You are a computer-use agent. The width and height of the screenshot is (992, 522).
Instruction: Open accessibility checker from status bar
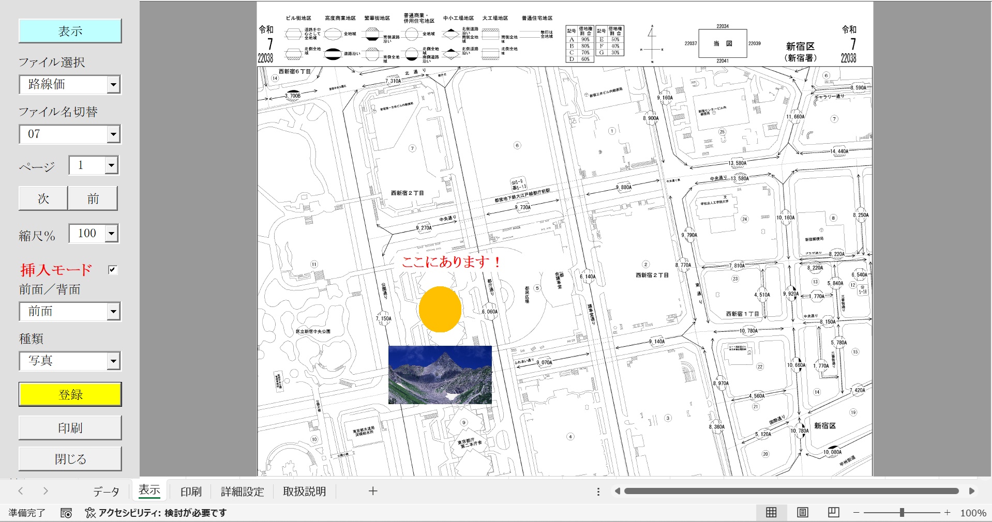tap(156, 513)
